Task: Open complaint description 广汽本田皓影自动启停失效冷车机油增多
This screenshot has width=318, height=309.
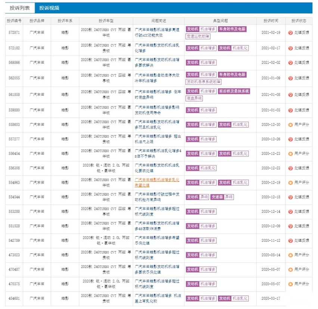Action: coord(157,78)
